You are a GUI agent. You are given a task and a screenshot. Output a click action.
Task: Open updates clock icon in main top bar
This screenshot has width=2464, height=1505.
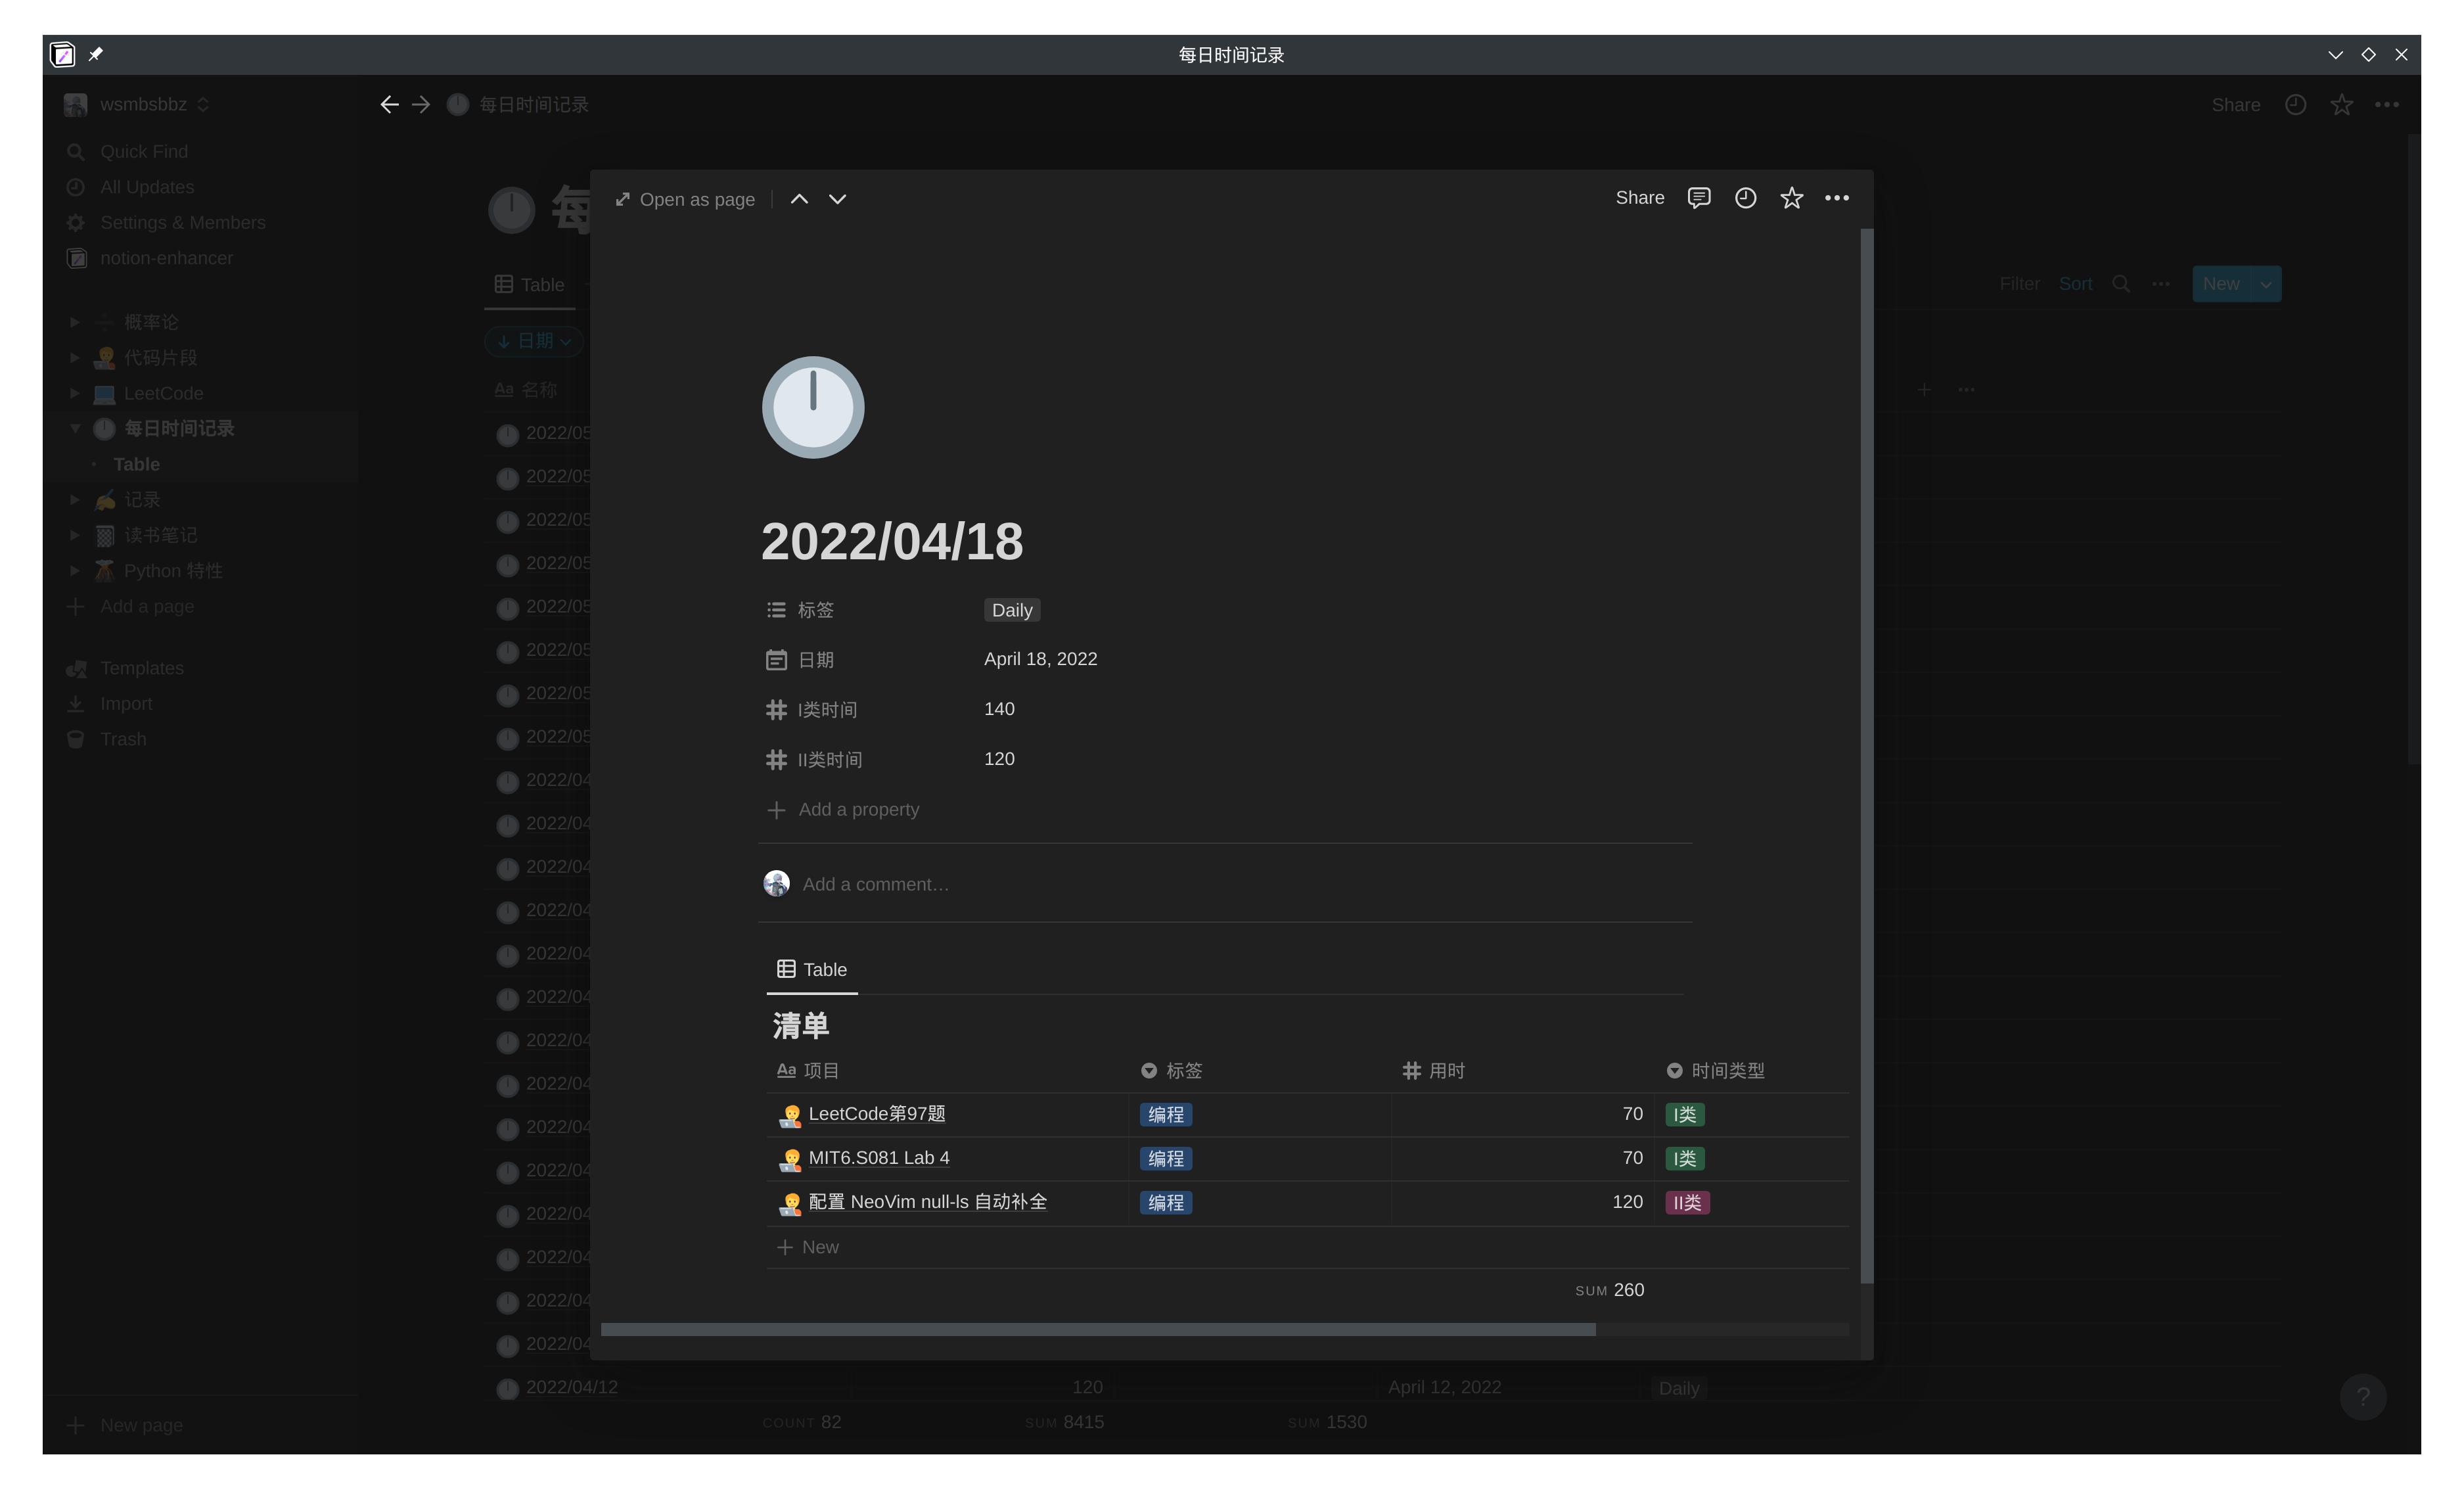click(x=2296, y=105)
